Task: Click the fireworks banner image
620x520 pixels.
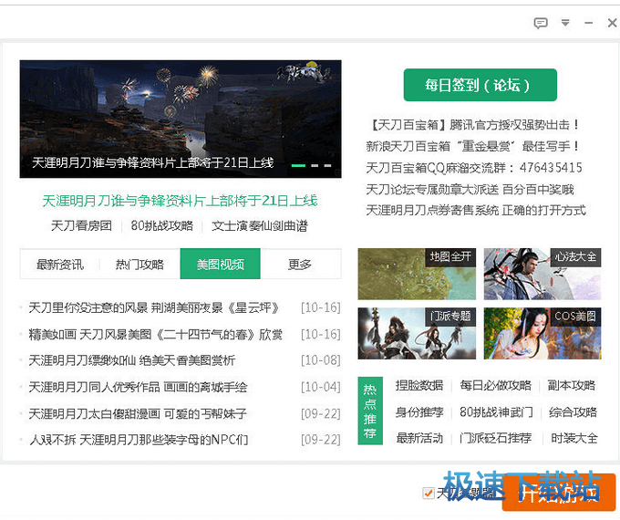Action: (x=181, y=119)
